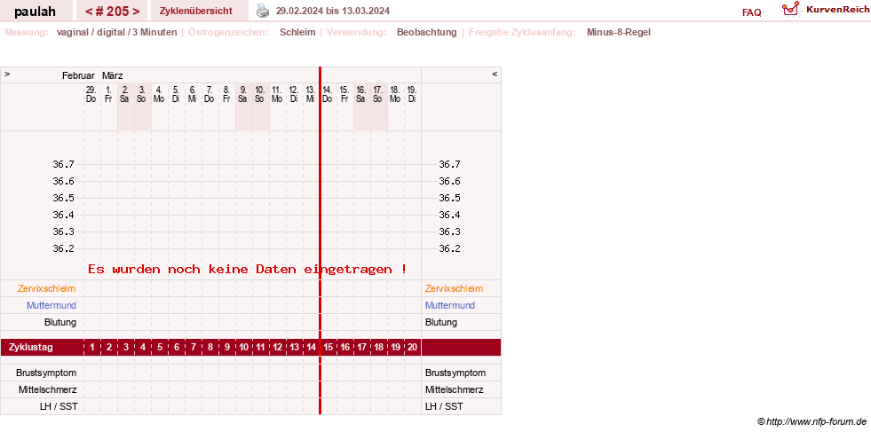The width and height of the screenshot is (871, 432).
Task: Select cycle day 15 cell
Action: click(329, 348)
